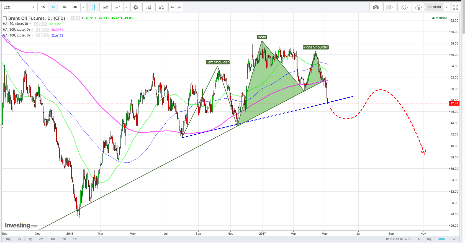Undo the last chart action
This screenshot has width=465, height=243.
[x=172, y=7]
